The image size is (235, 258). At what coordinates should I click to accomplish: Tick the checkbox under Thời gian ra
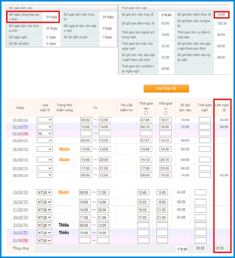(165, 113)
